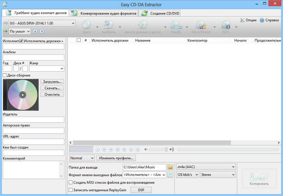Click the Диск toolbar icon
Image resolution: width=283 pixels, height=196 pixels.
[x=87, y=25]
